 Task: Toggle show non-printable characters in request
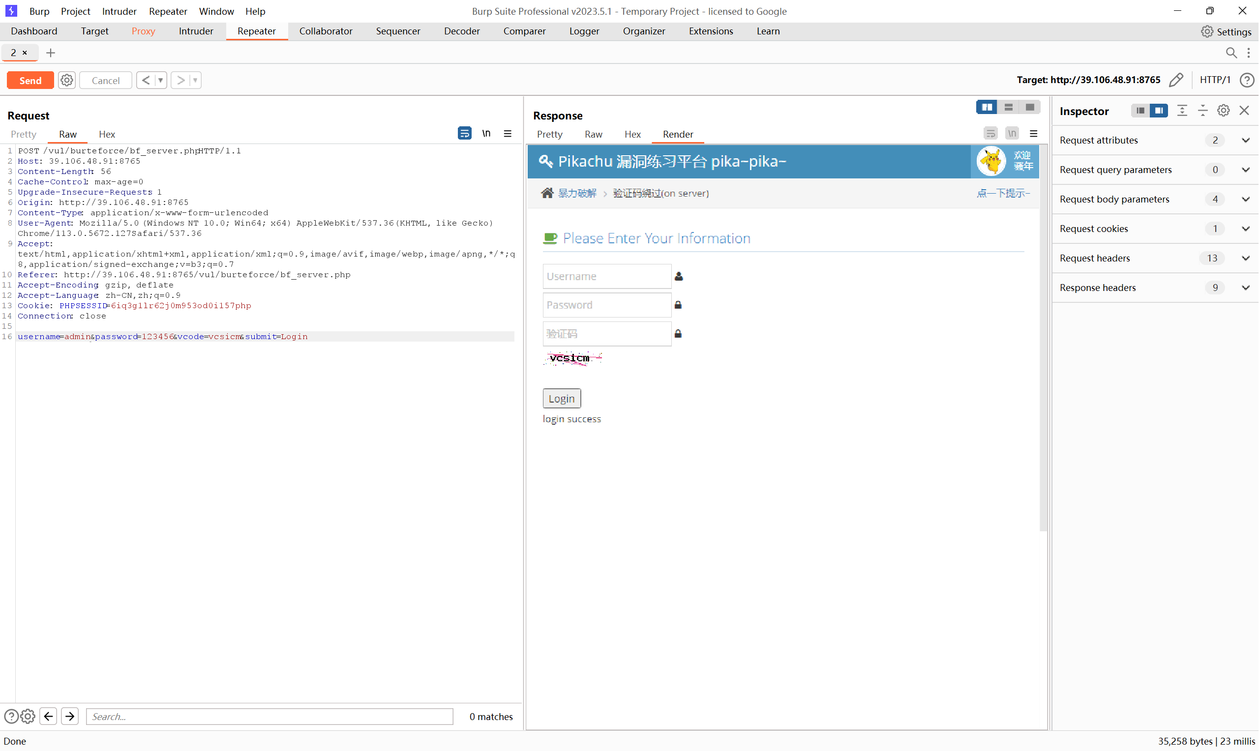pyautogui.click(x=486, y=134)
